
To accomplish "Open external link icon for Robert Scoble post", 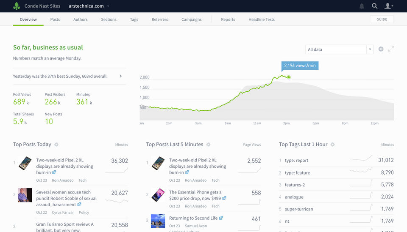I will click(79, 205).
